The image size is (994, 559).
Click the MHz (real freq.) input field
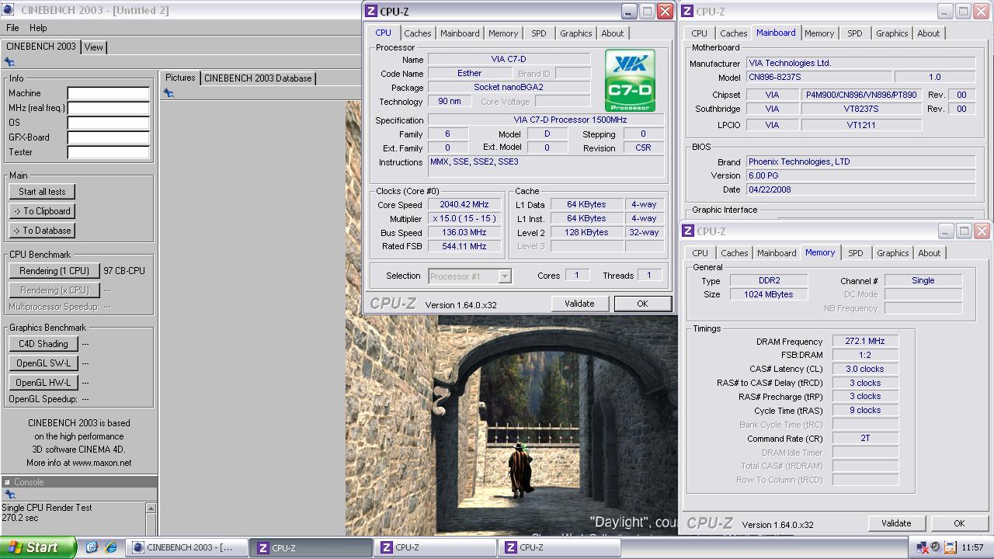click(x=108, y=108)
